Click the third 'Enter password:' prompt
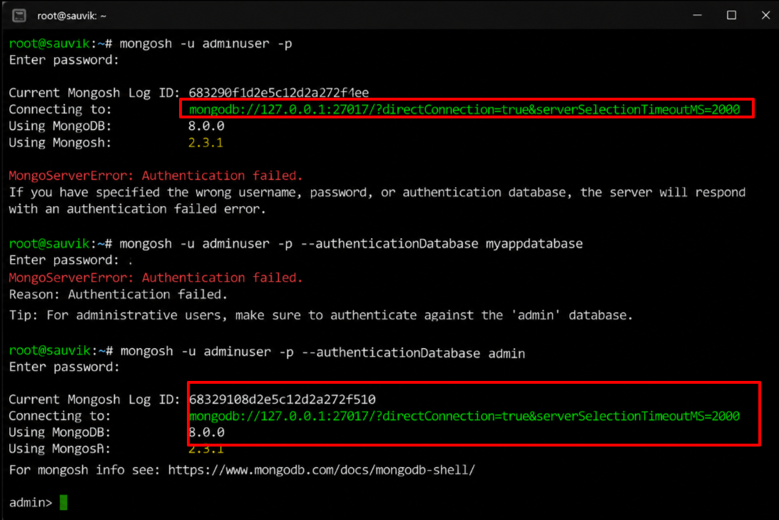 pos(64,367)
